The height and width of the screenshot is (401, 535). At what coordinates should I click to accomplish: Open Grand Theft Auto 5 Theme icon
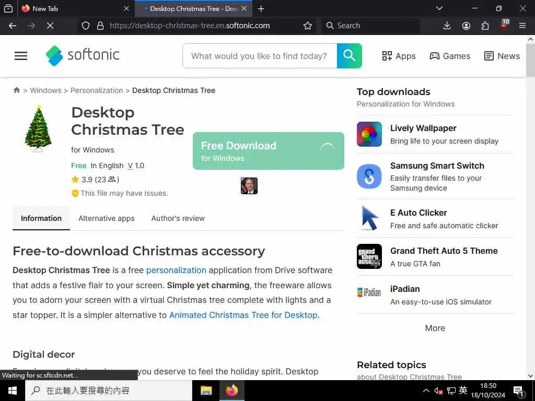point(369,256)
